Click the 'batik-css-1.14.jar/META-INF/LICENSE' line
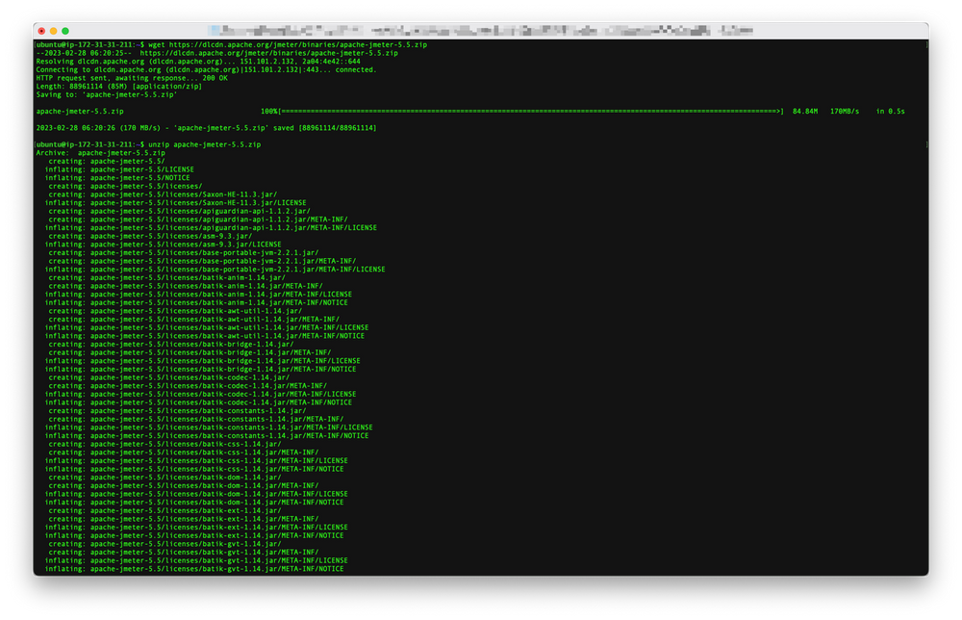This screenshot has width=962, height=620. tap(195, 461)
